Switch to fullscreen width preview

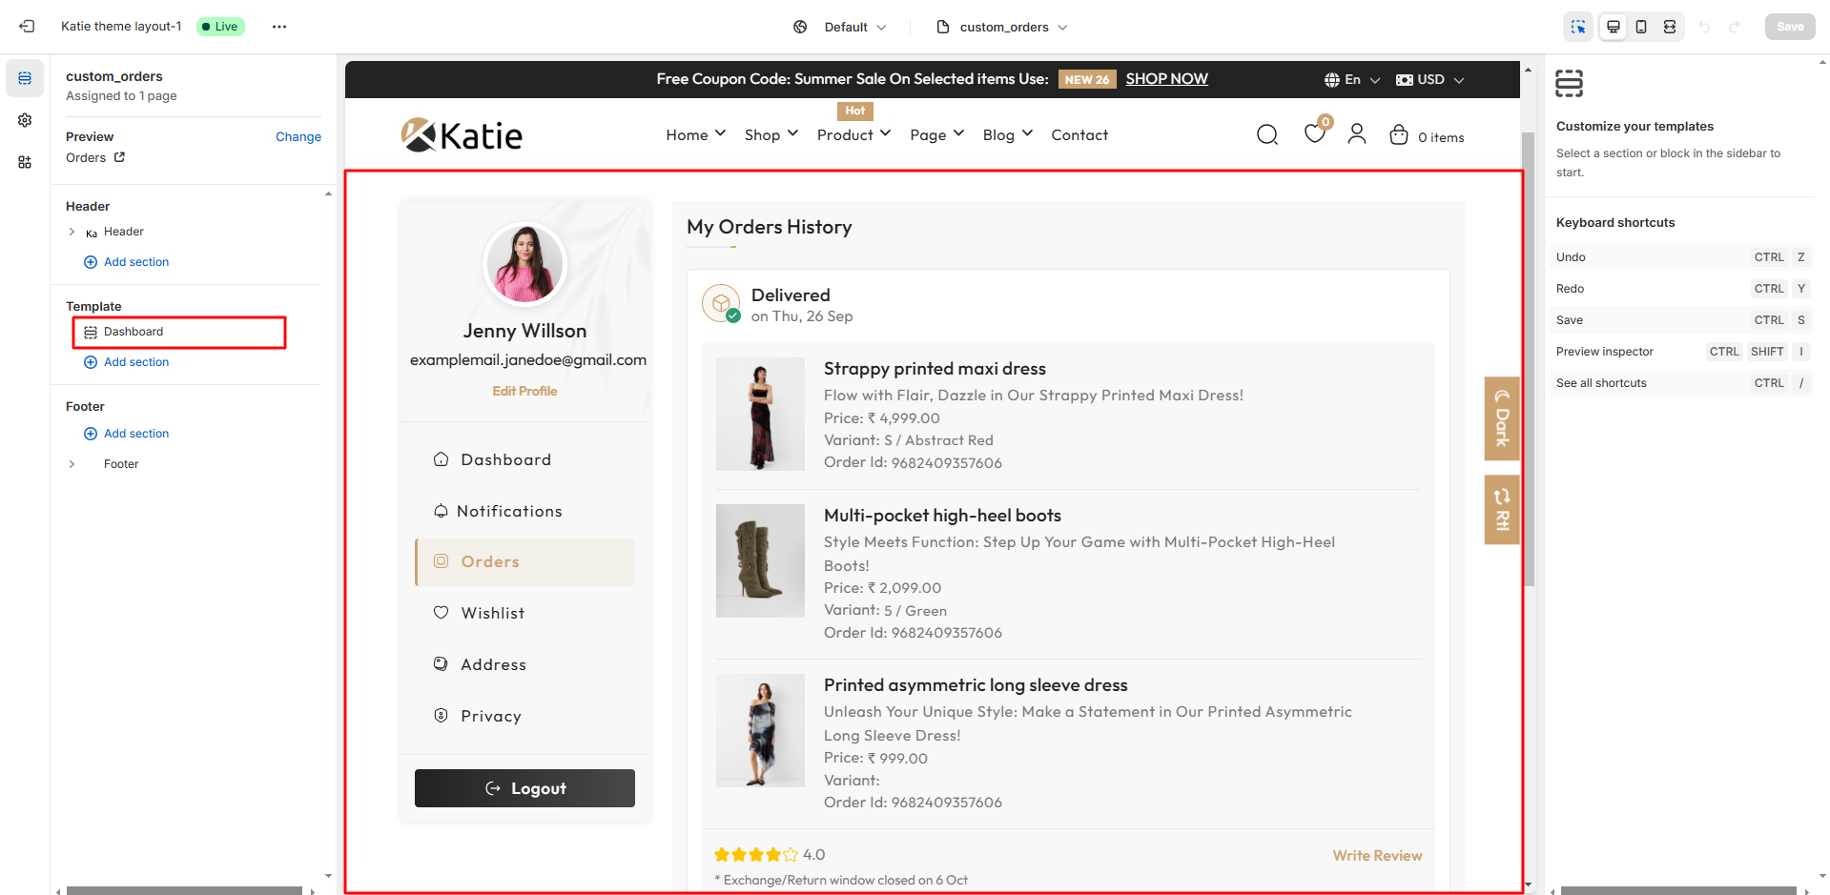tap(1670, 27)
